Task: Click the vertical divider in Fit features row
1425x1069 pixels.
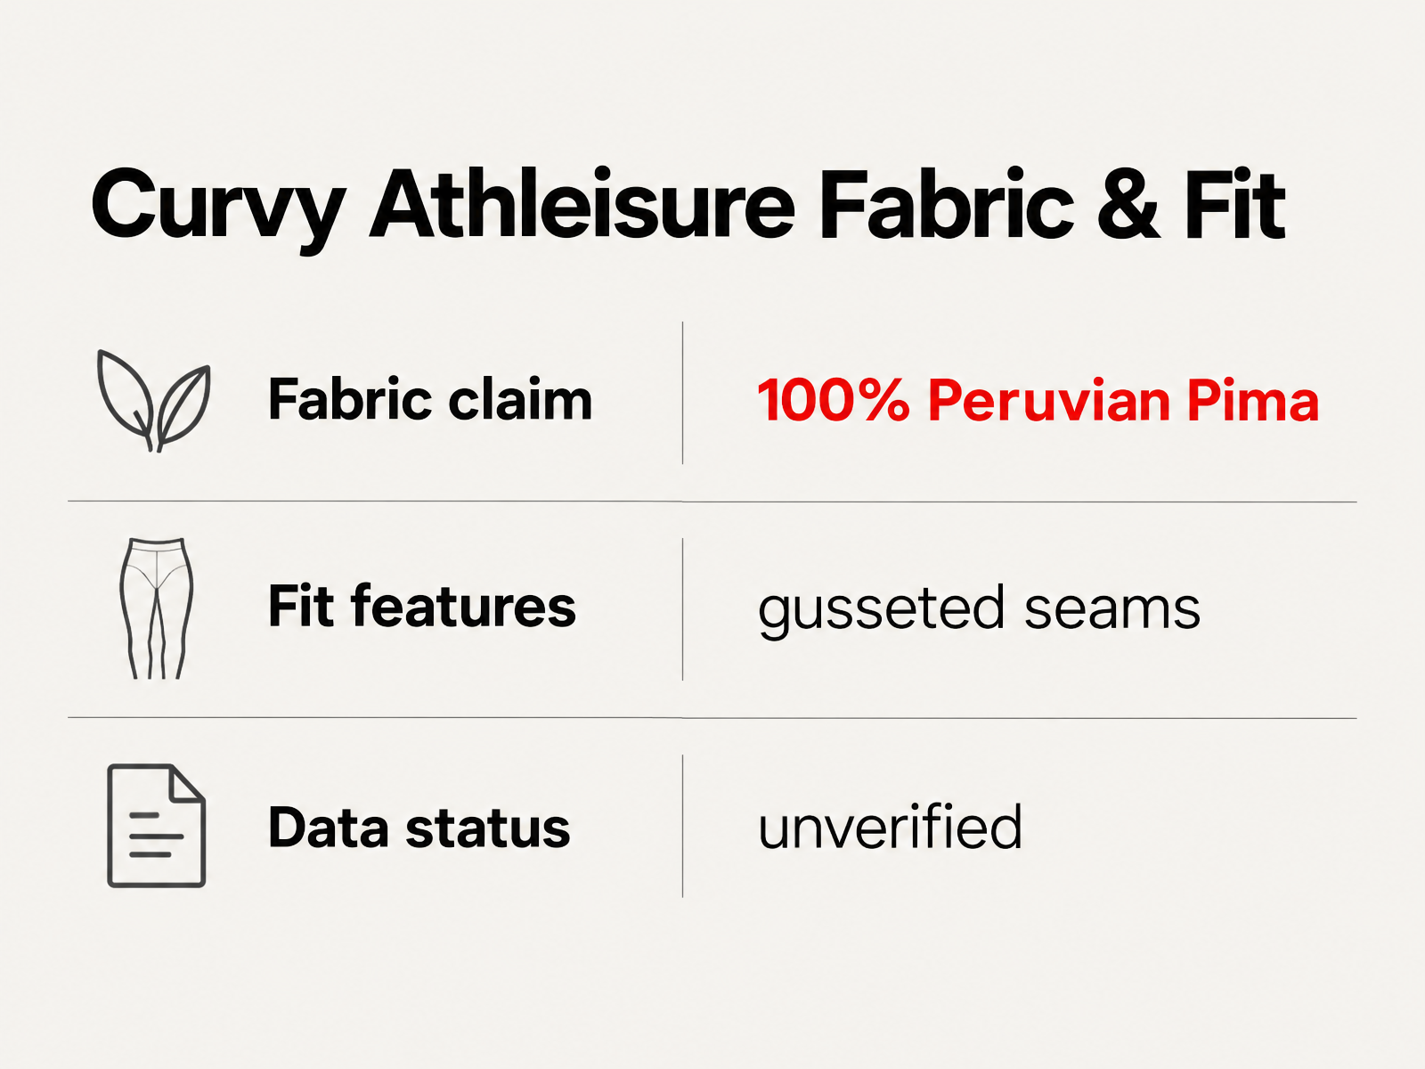Action: click(x=683, y=609)
